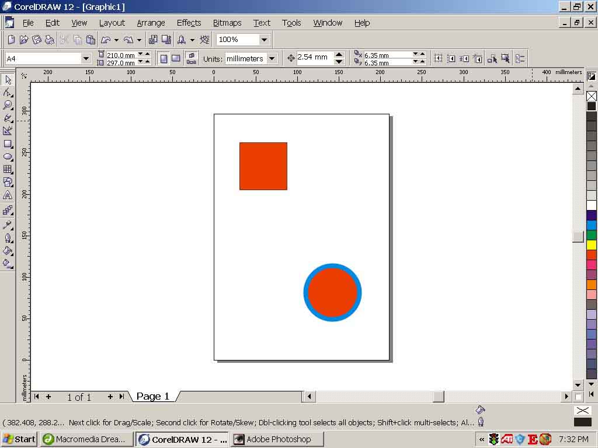Click the Options icon on the property bar
Screen dimensions: 598x448
[520, 59]
